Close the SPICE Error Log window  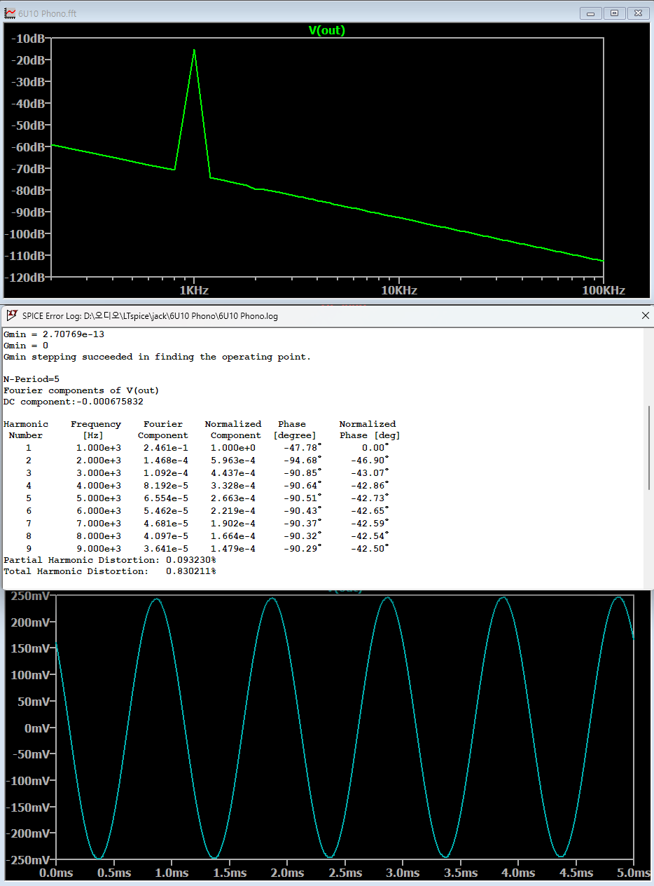pyautogui.click(x=645, y=315)
